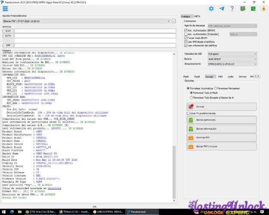This screenshot has width=269, height=215.
Task: Click the red eraser icon on Format
Action: tap(191, 107)
